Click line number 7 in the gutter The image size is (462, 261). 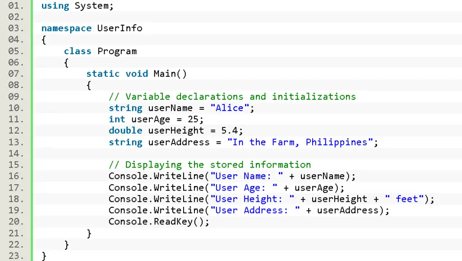(x=14, y=74)
